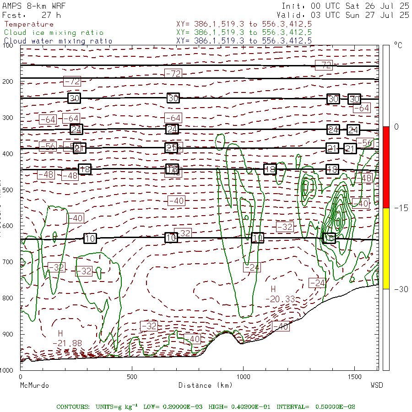412x412 pixels.
Task: Click the "500" tick on the distance axis
Action: click(132, 377)
